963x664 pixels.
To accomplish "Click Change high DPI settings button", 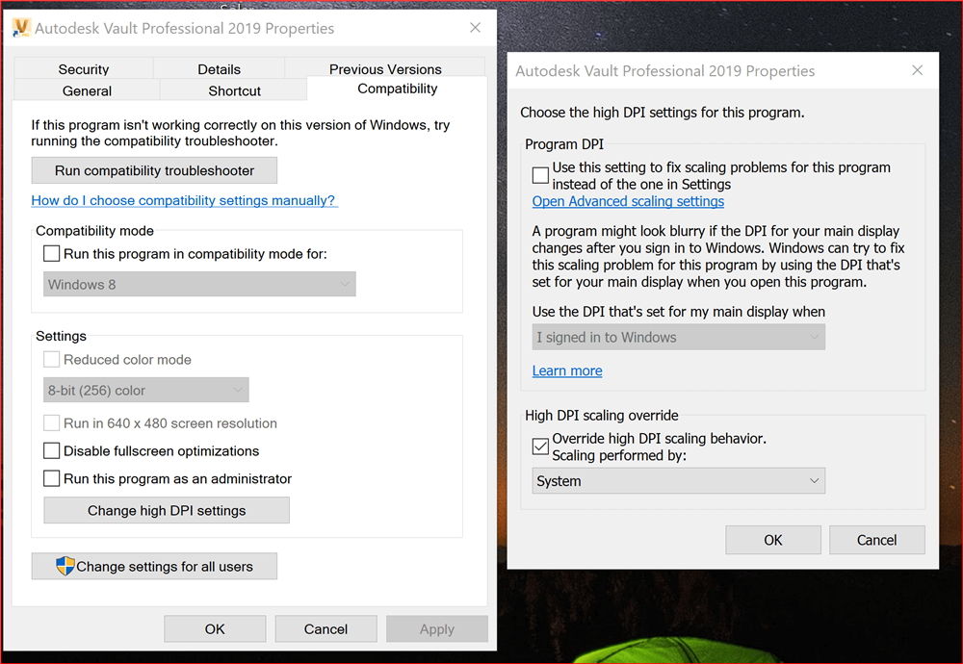I will (167, 510).
